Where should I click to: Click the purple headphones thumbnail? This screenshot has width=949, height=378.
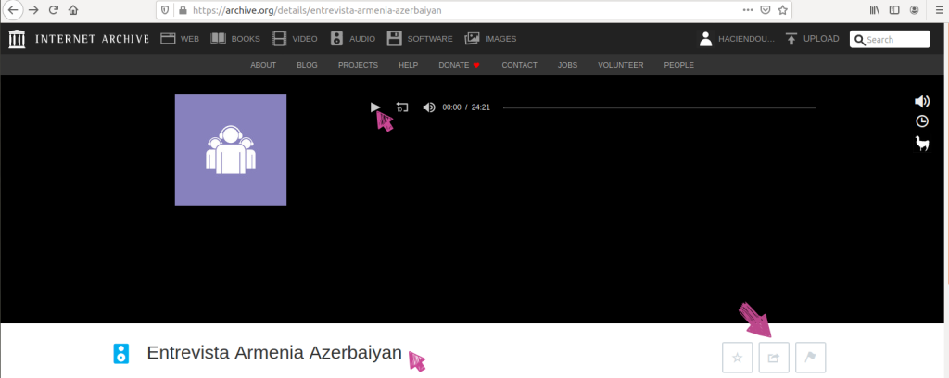click(231, 149)
